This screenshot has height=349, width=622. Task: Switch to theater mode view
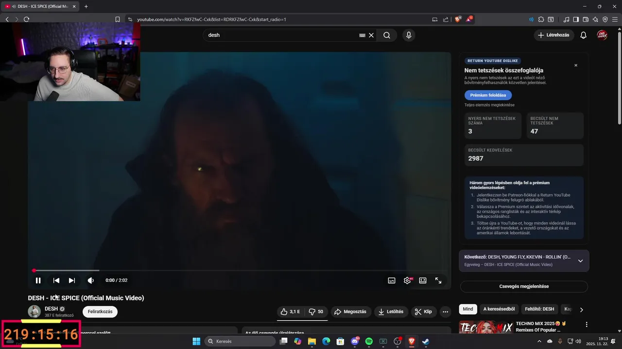[x=423, y=280]
